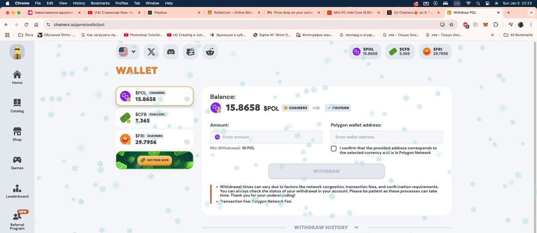
Task: Click the Enter amount field
Action: (266, 137)
